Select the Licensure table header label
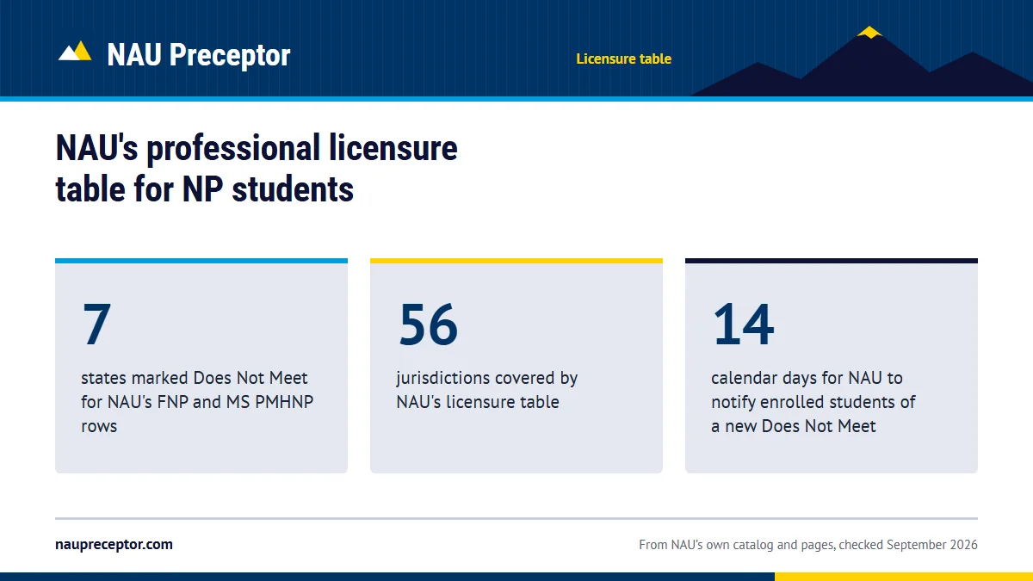This screenshot has height=581, width=1033. coord(623,59)
